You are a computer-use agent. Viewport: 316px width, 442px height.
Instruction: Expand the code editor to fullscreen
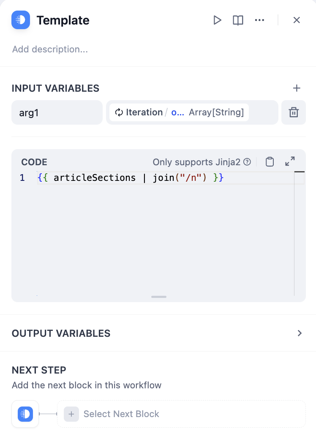290,161
